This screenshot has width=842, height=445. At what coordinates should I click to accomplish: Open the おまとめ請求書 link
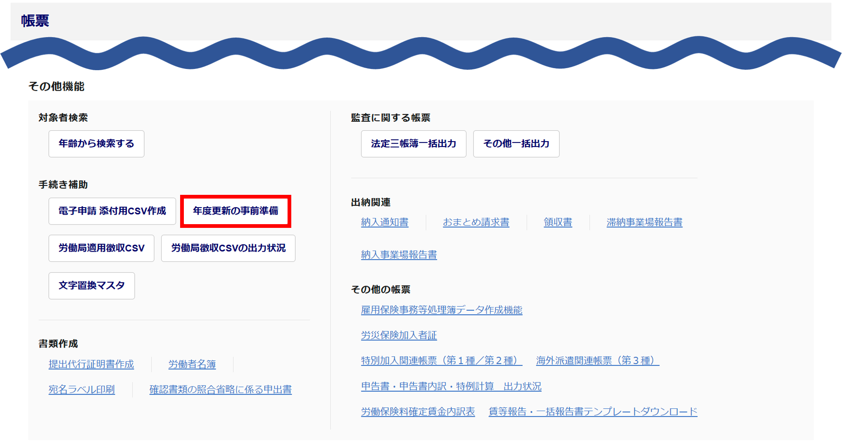tap(476, 222)
